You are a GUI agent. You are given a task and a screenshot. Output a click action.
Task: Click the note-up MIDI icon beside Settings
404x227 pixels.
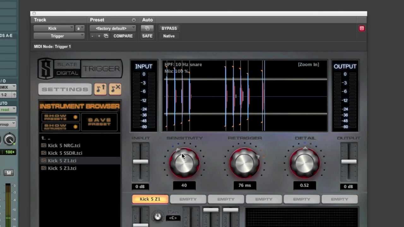(100, 89)
